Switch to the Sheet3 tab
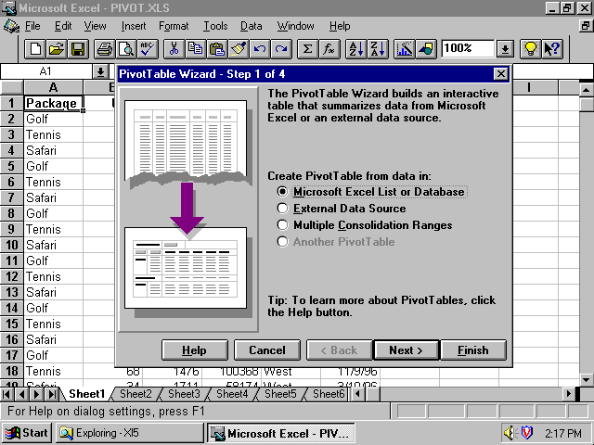This screenshot has width=594, height=445. 184,394
